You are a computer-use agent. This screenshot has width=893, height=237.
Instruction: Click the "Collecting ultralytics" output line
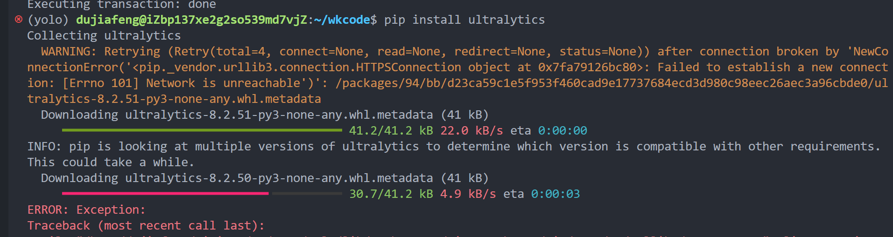point(104,35)
